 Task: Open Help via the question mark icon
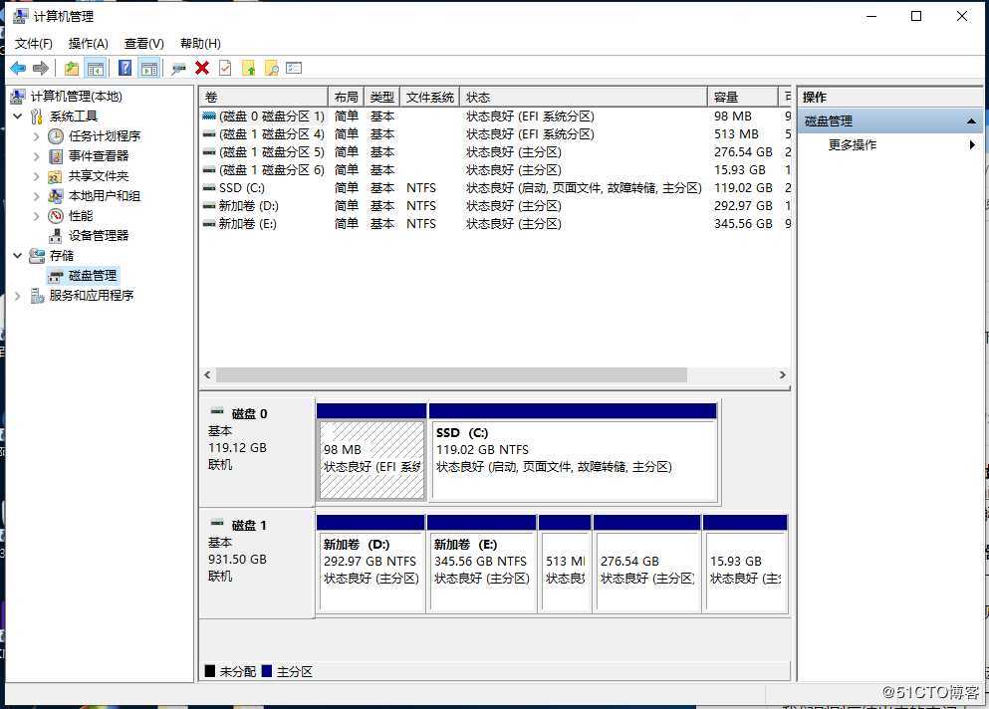(125, 68)
